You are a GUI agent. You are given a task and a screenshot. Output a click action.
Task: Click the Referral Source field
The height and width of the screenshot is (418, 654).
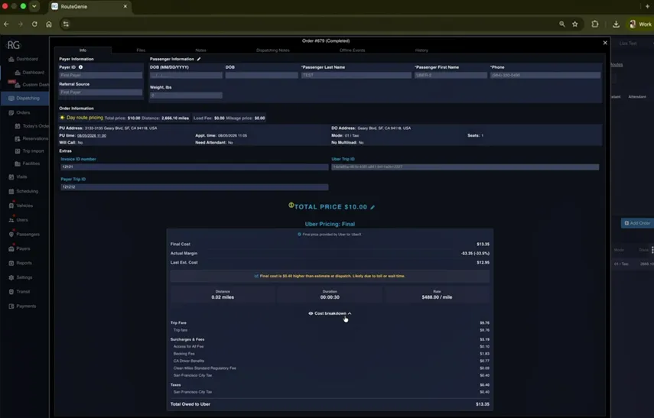pos(100,92)
